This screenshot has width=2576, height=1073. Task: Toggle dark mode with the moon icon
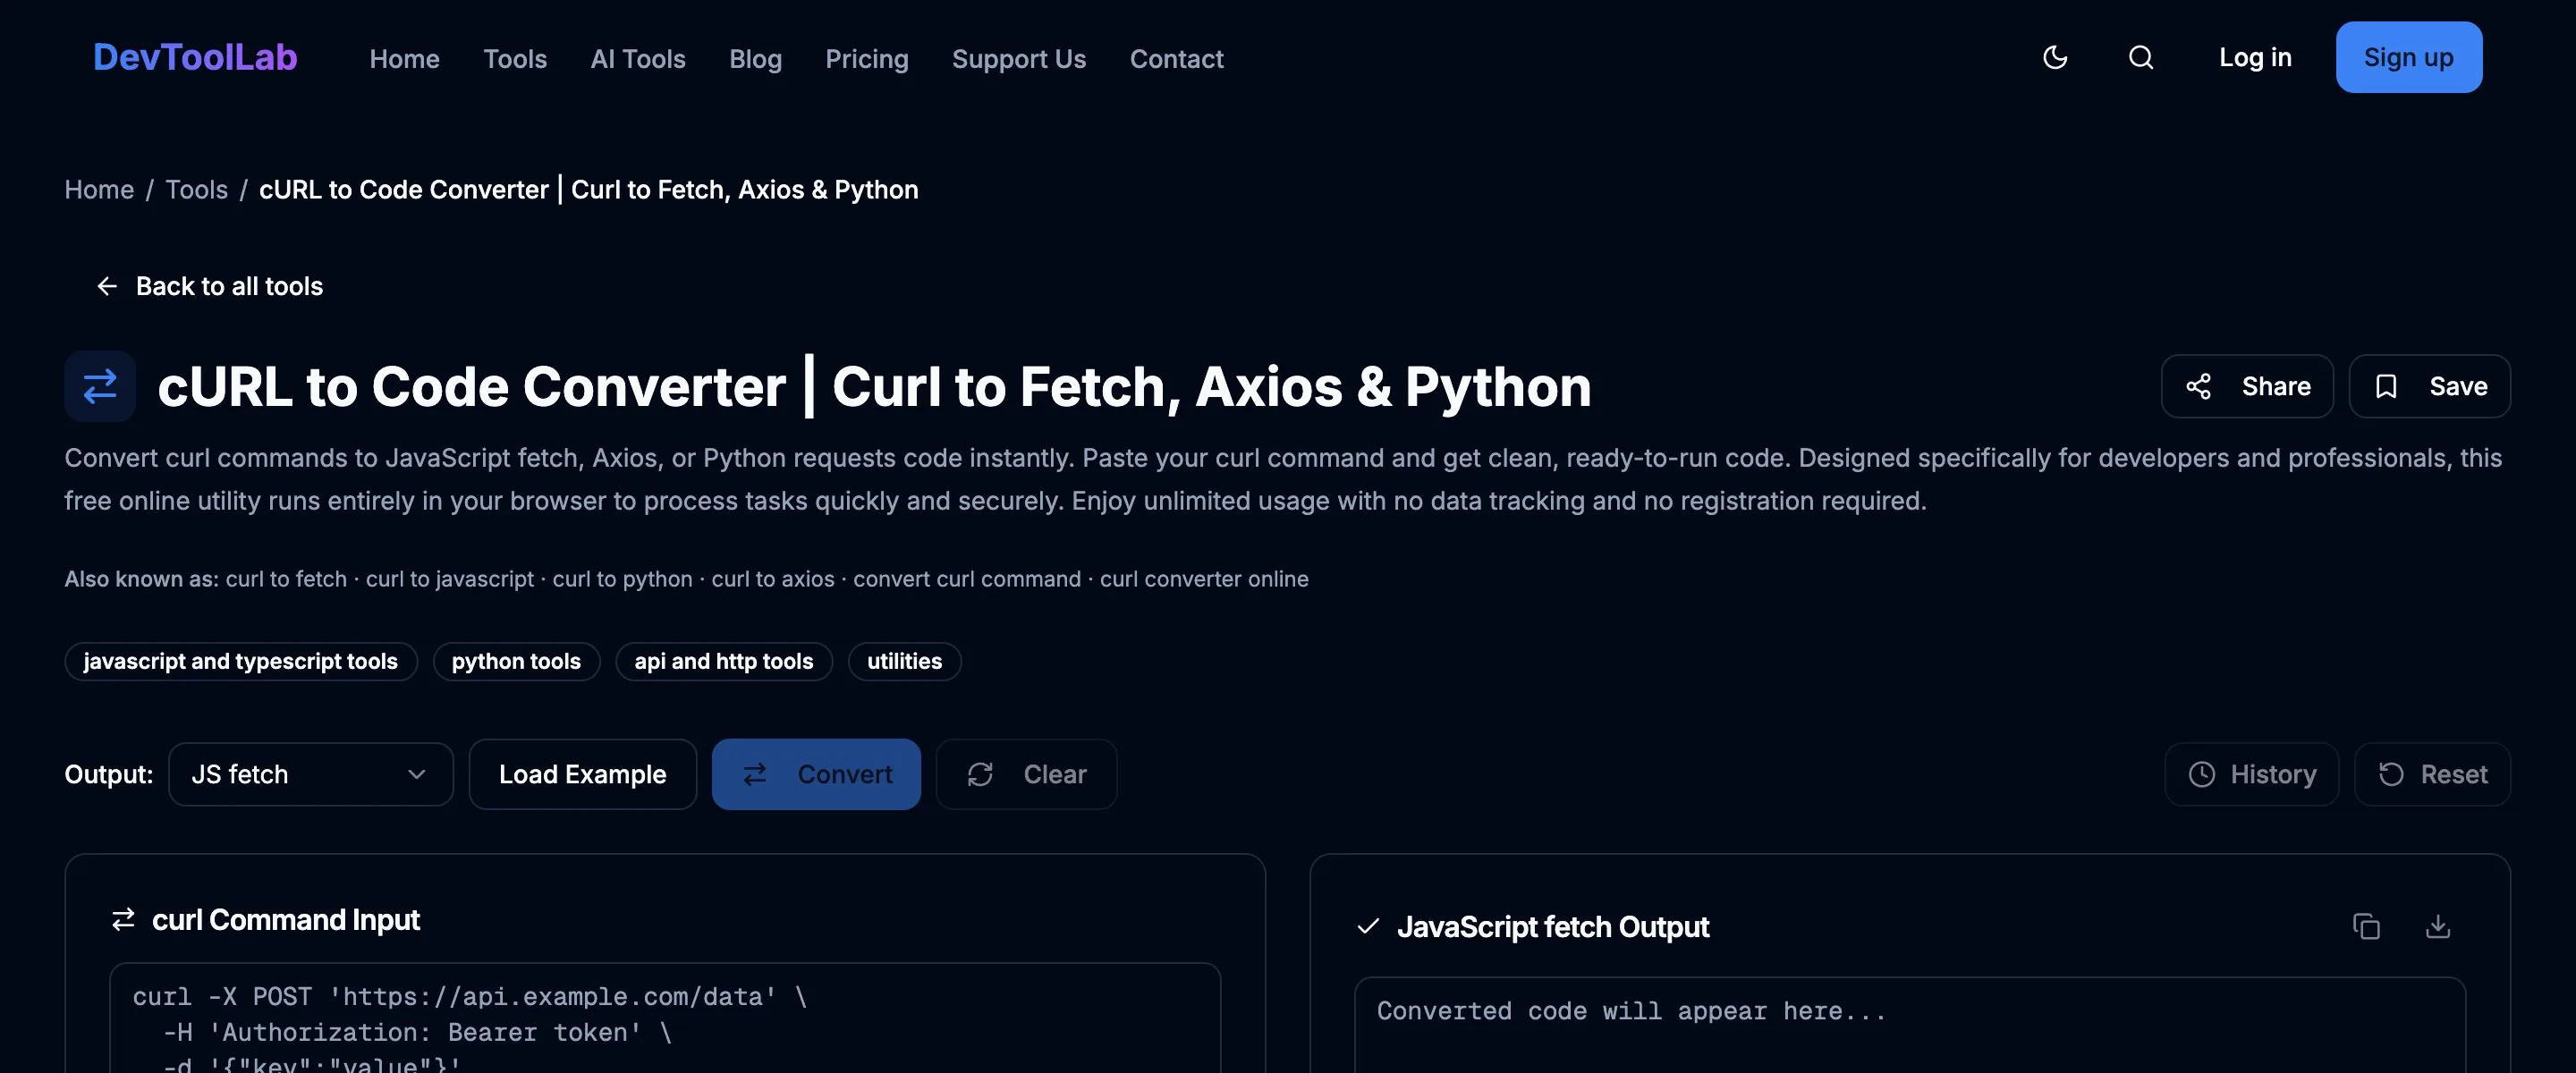pos(2054,57)
